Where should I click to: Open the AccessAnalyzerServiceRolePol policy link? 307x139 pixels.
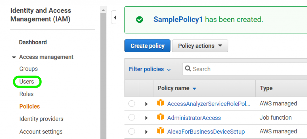coord(209,104)
